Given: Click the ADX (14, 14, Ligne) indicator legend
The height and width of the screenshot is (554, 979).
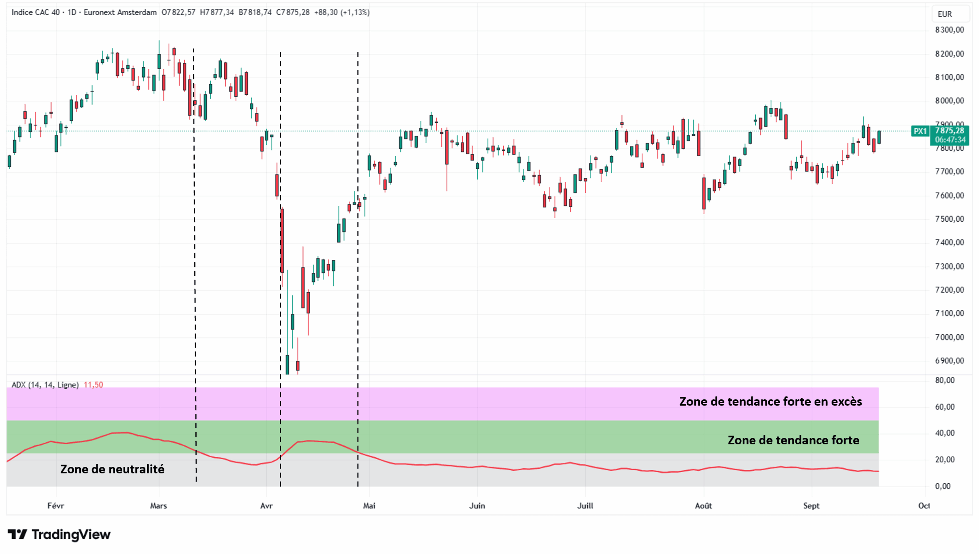Looking at the screenshot, I should point(45,384).
